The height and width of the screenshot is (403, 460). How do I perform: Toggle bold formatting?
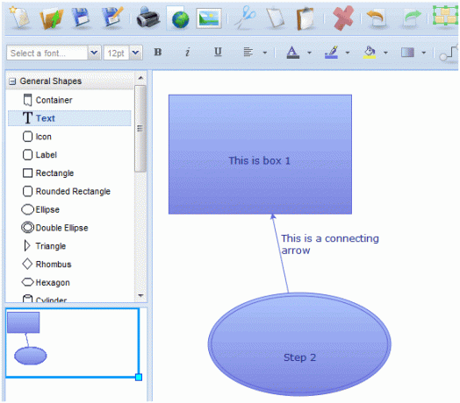tap(158, 53)
